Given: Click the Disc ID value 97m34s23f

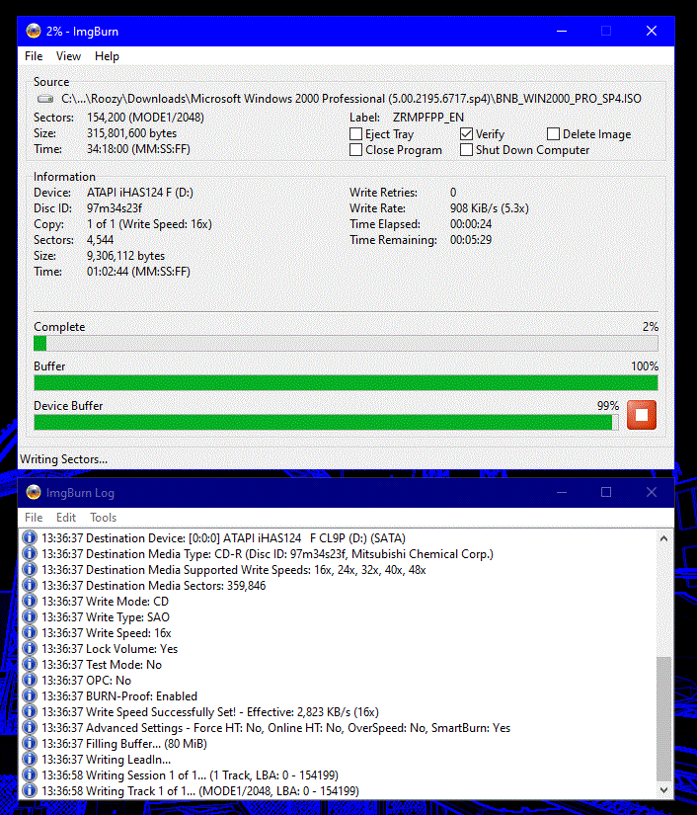Looking at the screenshot, I should coord(115,208).
